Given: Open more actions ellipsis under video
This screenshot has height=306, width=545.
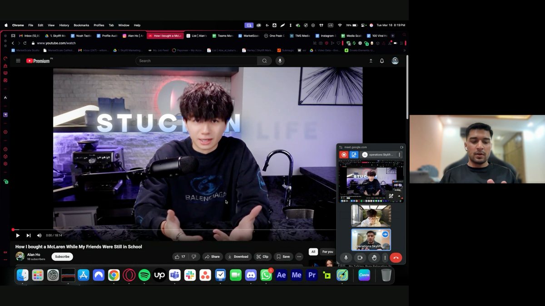Looking at the screenshot, I should [x=299, y=257].
